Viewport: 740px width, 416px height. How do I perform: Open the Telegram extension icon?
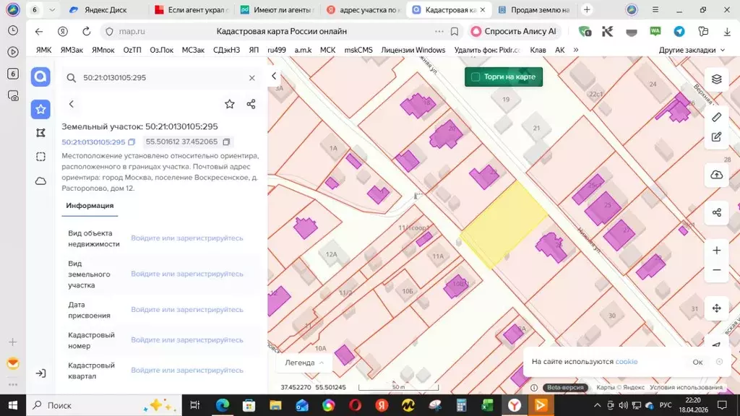tap(679, 31)
